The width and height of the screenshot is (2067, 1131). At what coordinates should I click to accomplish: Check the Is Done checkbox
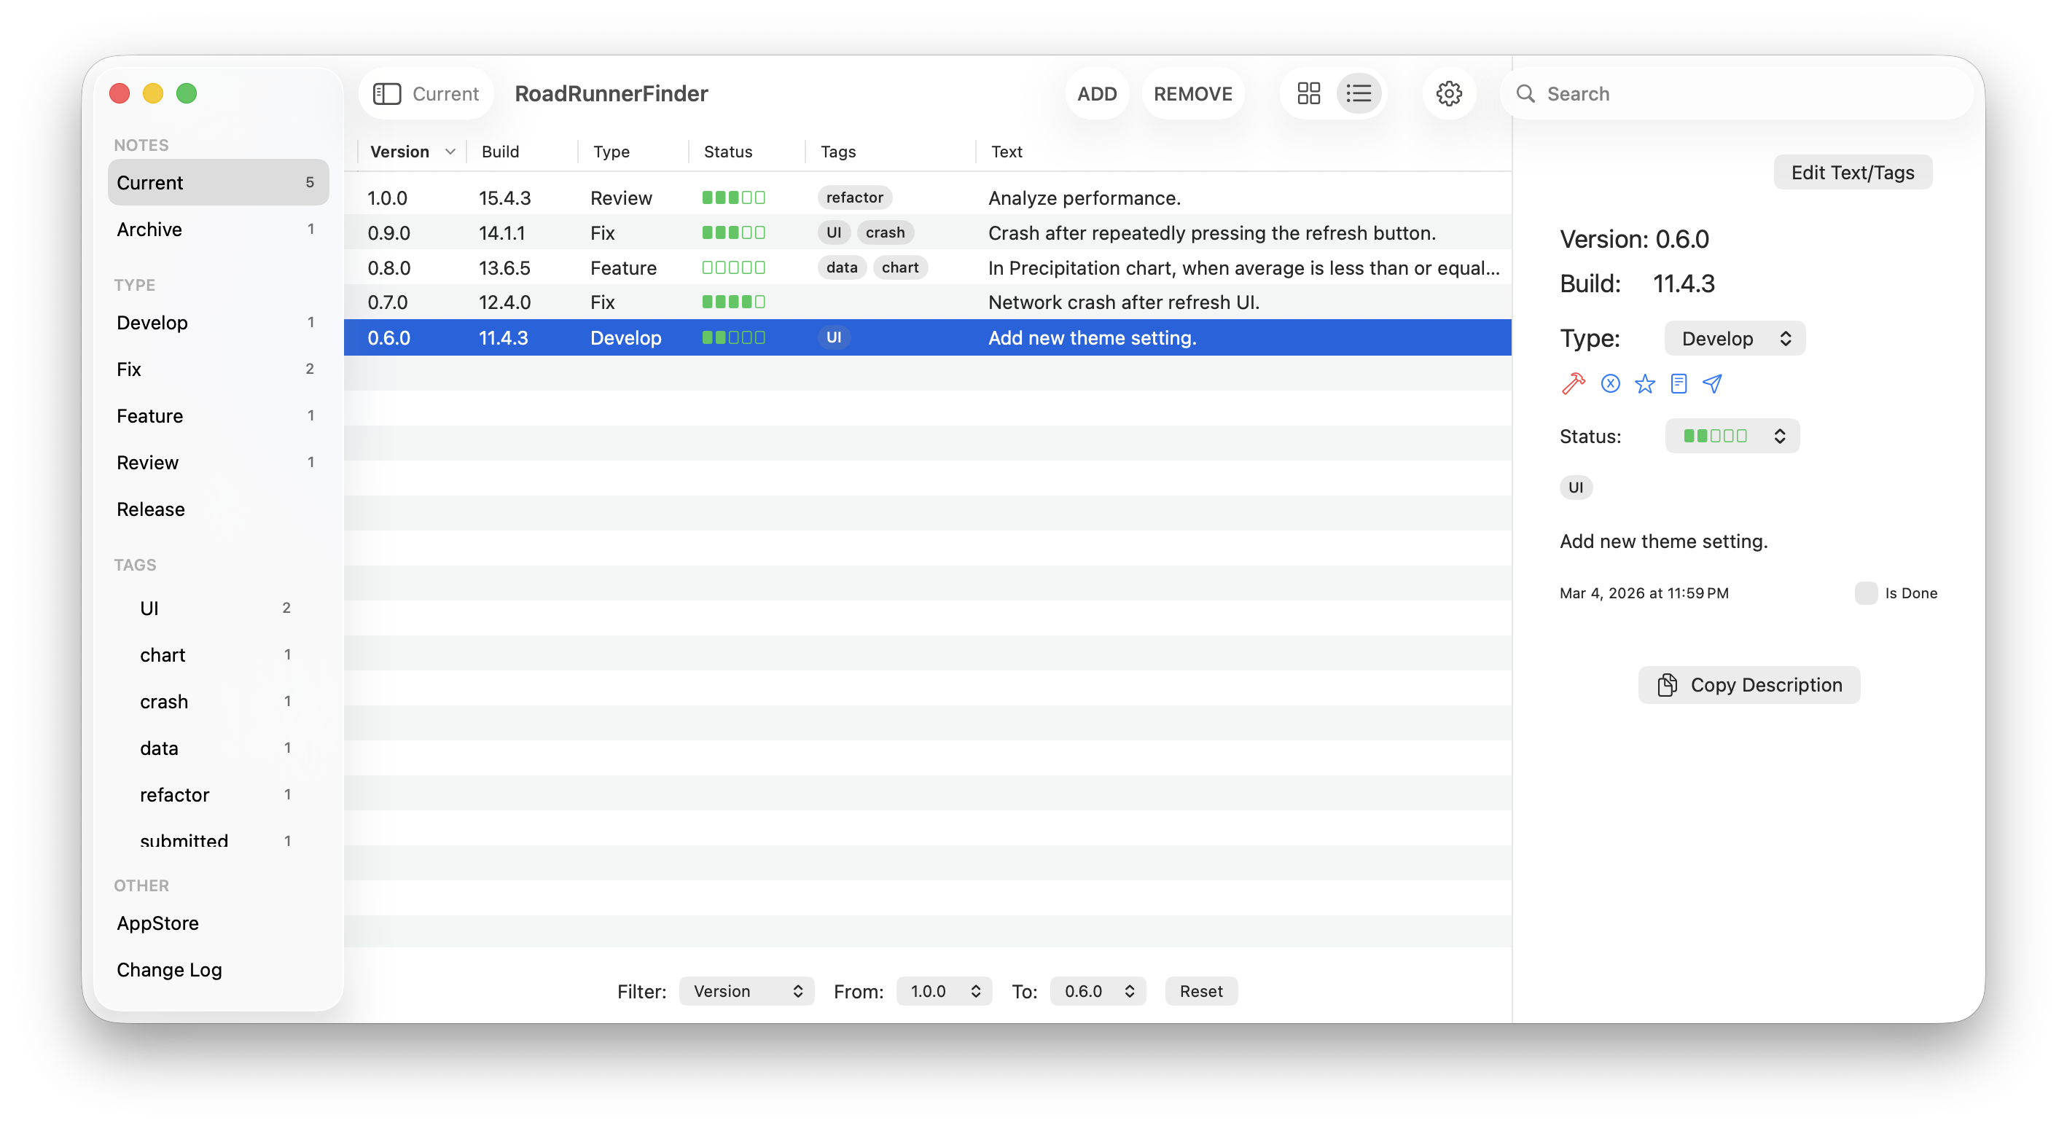(1866, 594)
